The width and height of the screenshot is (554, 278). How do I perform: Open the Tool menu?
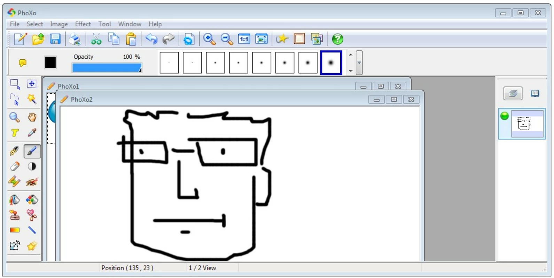[x=104, y=24]
